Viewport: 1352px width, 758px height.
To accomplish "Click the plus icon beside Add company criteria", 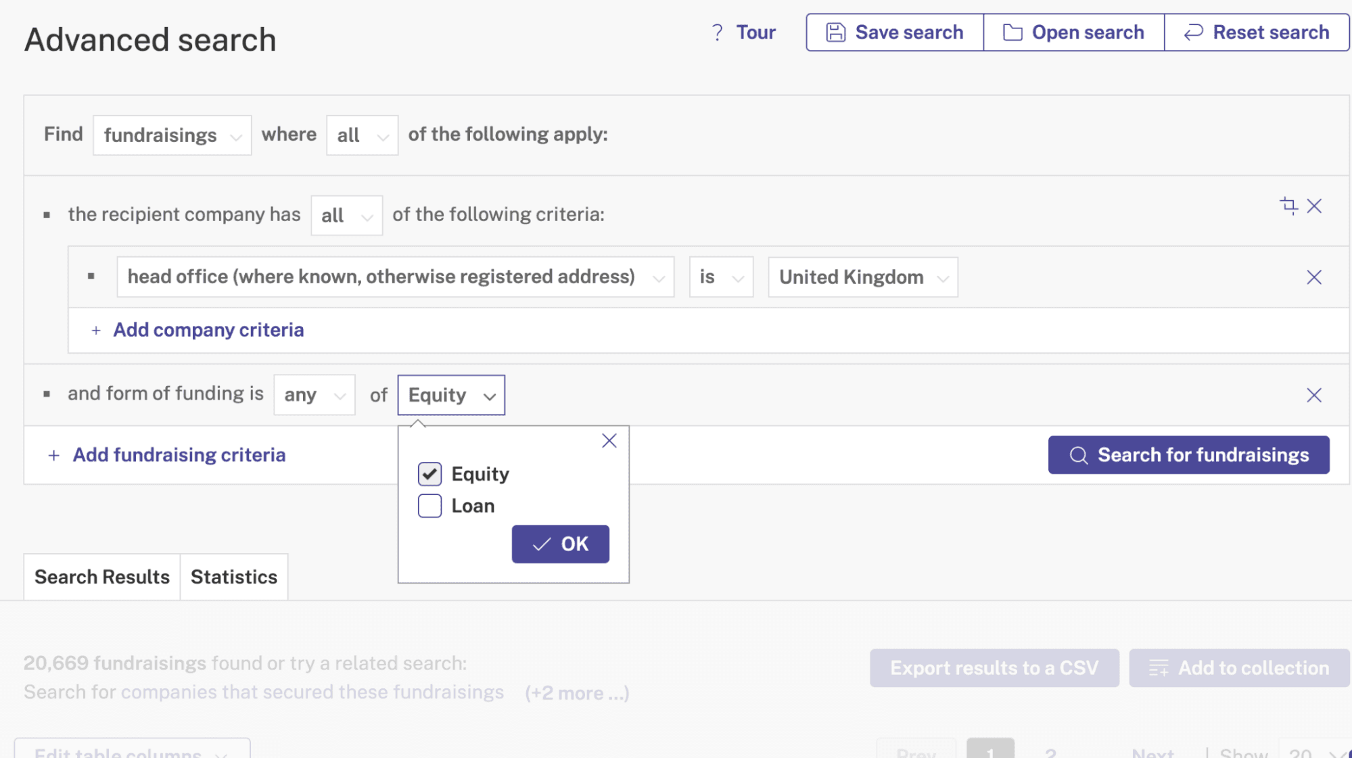I will click(x=96, y=330).
